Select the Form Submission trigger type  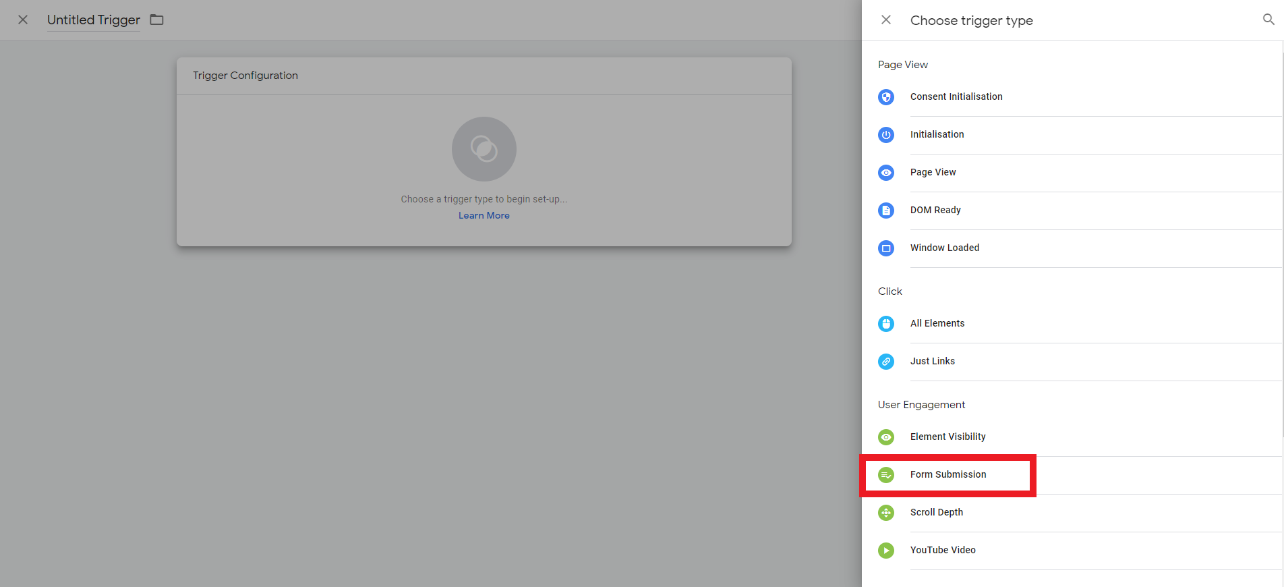(947, 475)
